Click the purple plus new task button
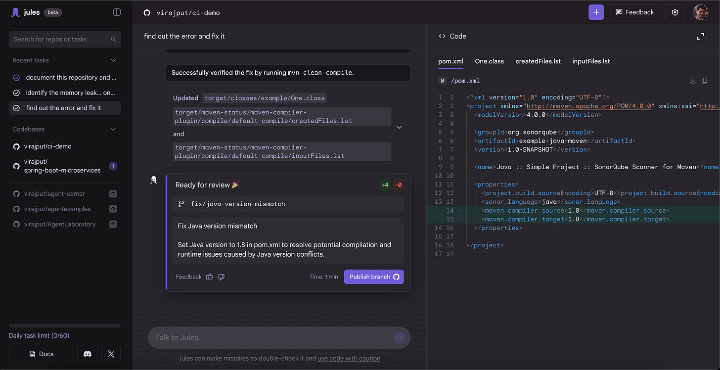 596,12
